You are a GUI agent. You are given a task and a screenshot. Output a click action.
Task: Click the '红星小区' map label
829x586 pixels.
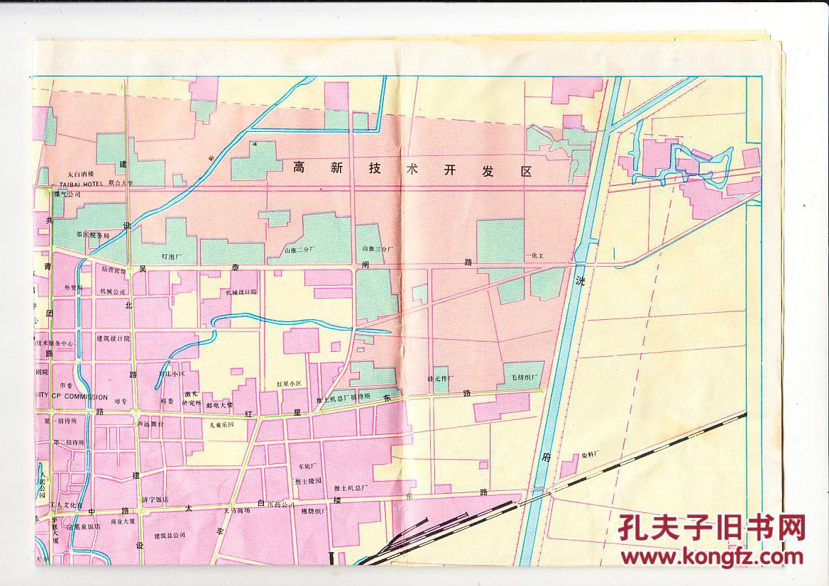point(289,383)
